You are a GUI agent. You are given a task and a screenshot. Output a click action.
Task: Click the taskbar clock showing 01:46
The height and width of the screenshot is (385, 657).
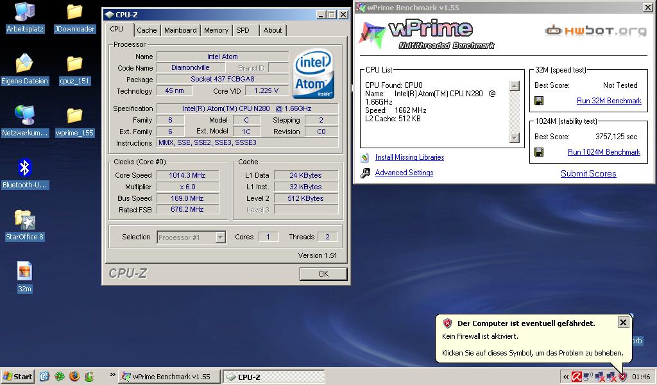[x=641, y=377]
